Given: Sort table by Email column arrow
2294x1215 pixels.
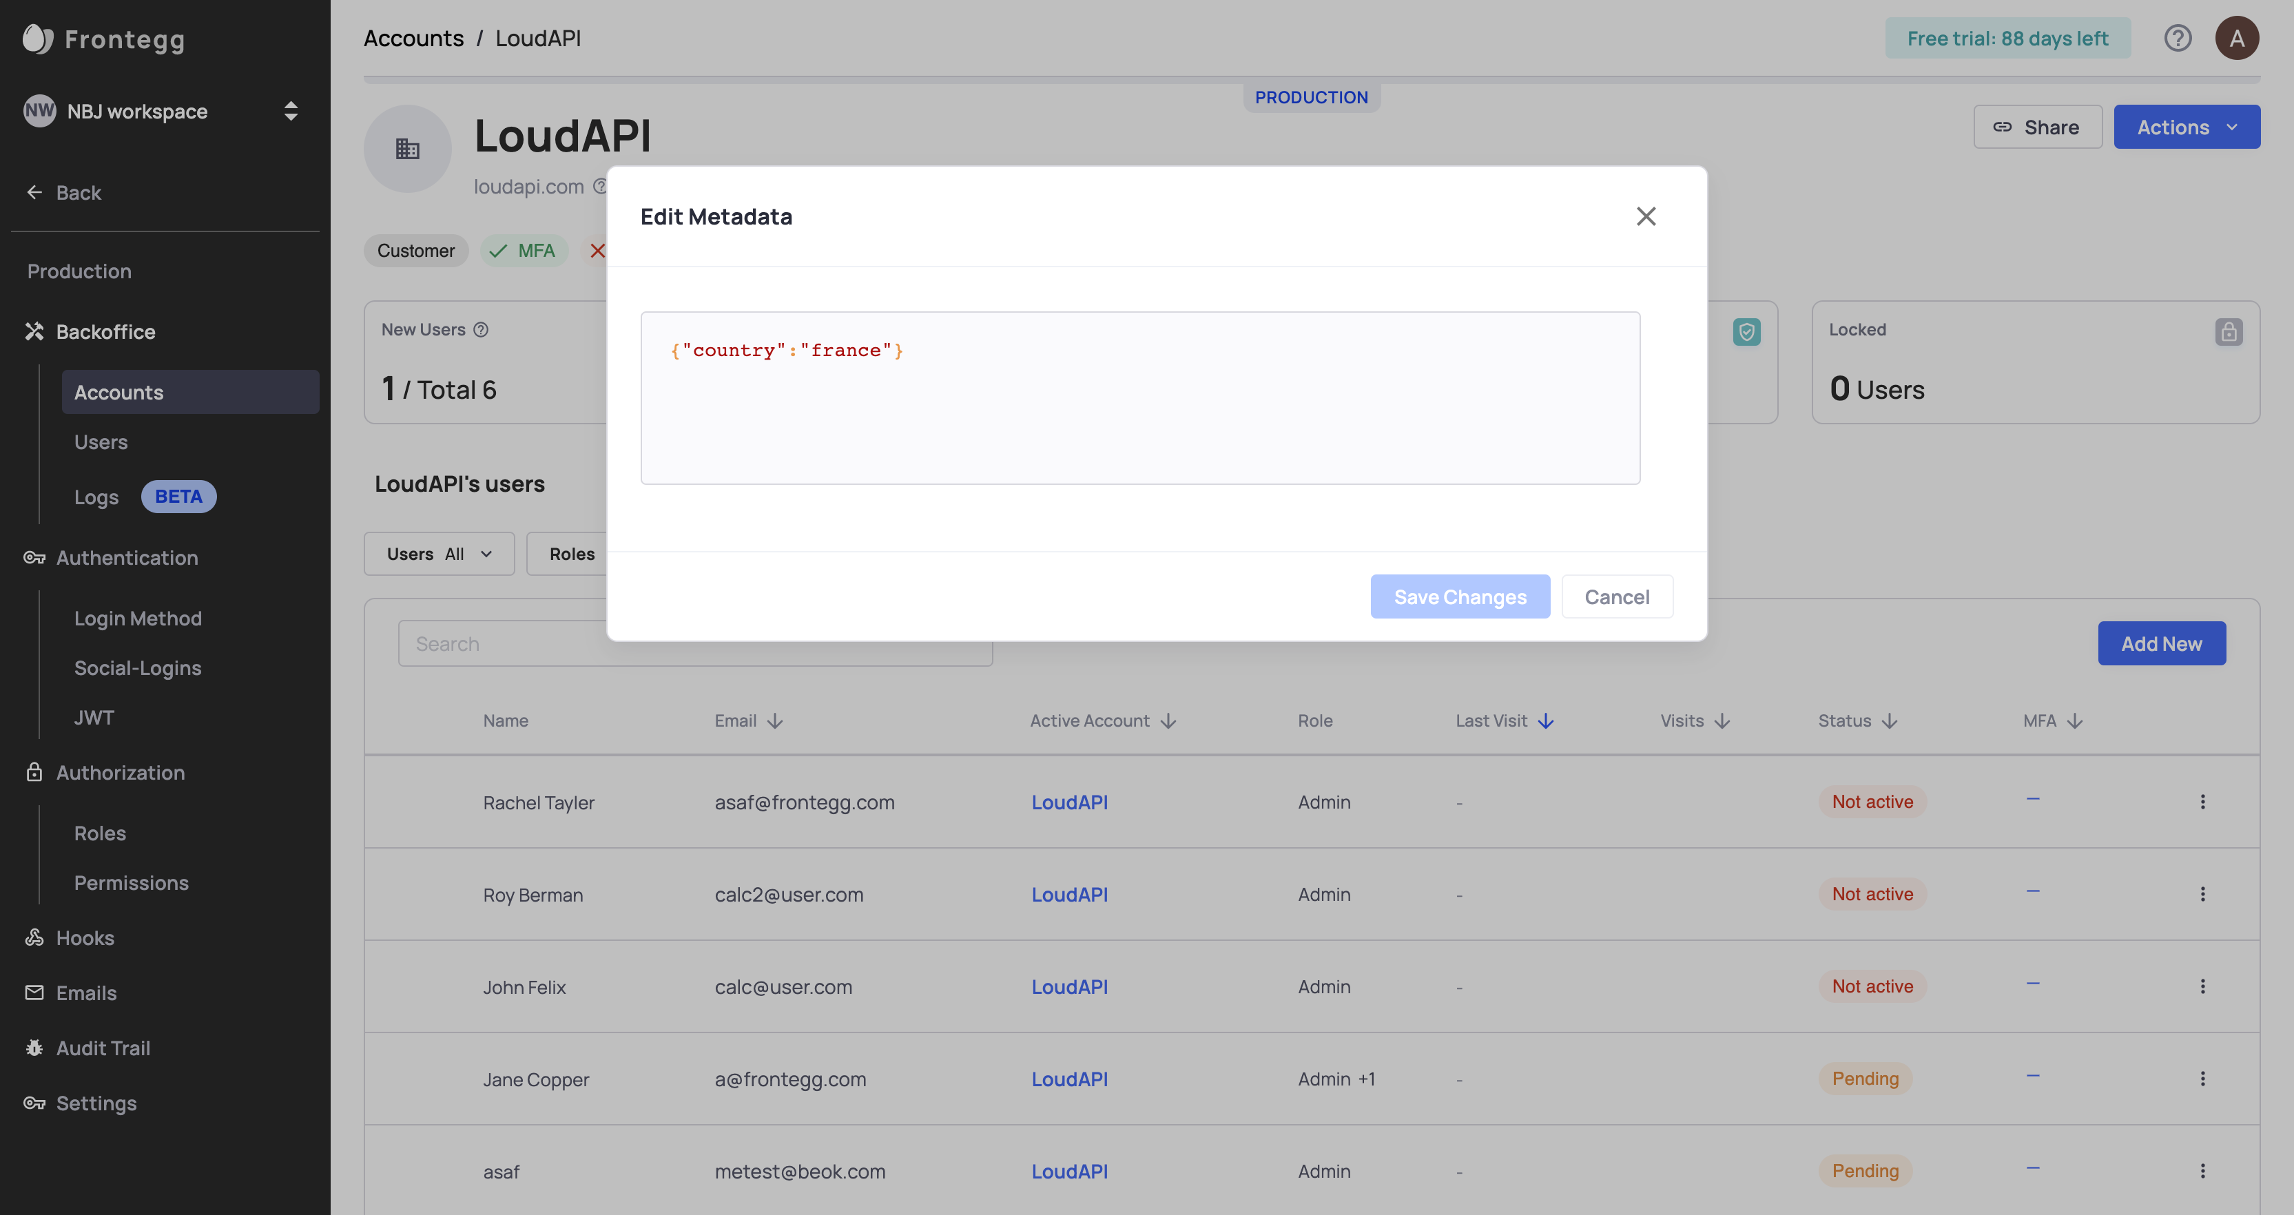Looking at the screenshot, I should [x=775, y=721].
